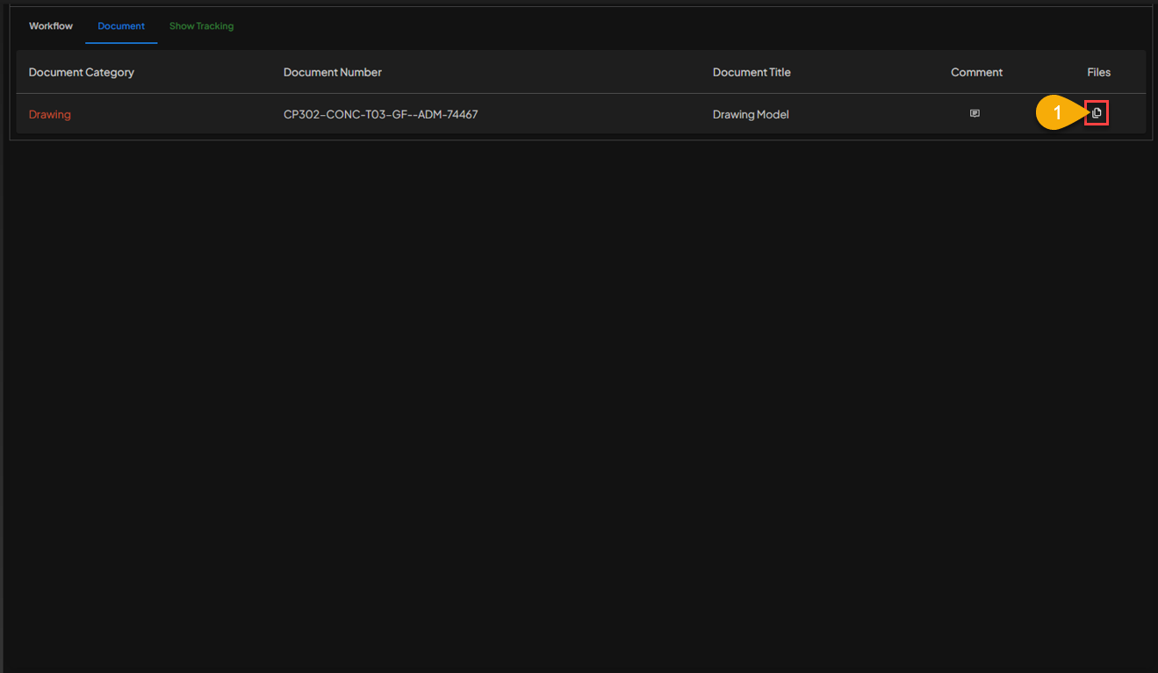Screen dimensions: 1158x673
Task: Open the Show Tracking tab
Action: [201, 26]
